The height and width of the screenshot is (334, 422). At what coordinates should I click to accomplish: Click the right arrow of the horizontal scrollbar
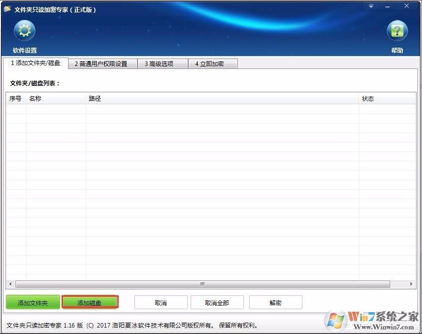(x=412, y=283)
